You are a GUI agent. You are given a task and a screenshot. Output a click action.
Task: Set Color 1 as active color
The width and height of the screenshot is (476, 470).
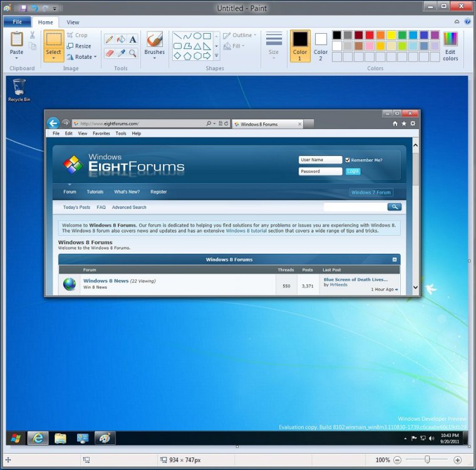(x=300, y=46)
